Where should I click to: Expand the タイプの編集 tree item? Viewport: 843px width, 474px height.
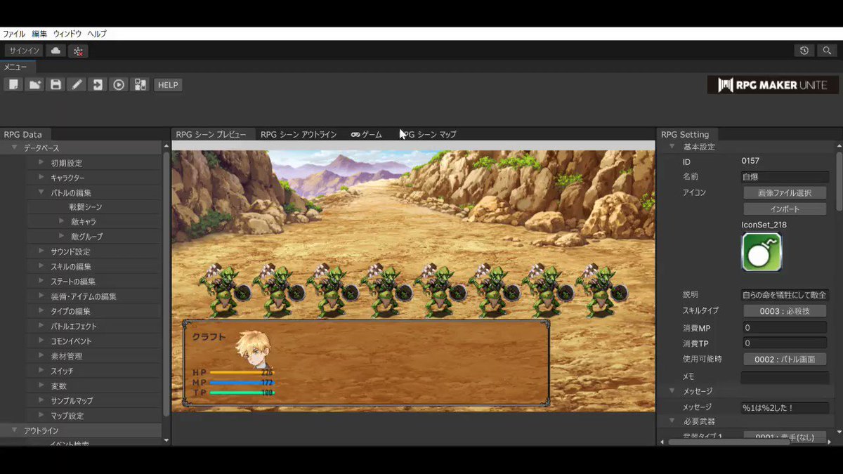(x=41, y=311)
